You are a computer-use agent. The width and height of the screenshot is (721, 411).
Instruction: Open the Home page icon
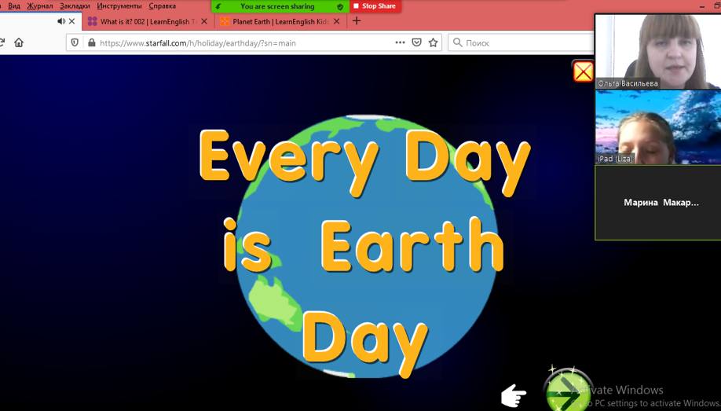19,42
